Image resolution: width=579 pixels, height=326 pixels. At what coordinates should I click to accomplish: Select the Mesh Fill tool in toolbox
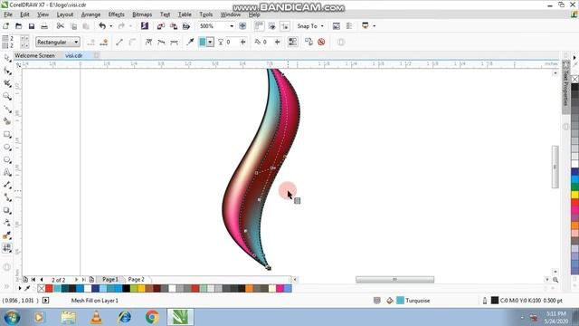click(7, 248)
